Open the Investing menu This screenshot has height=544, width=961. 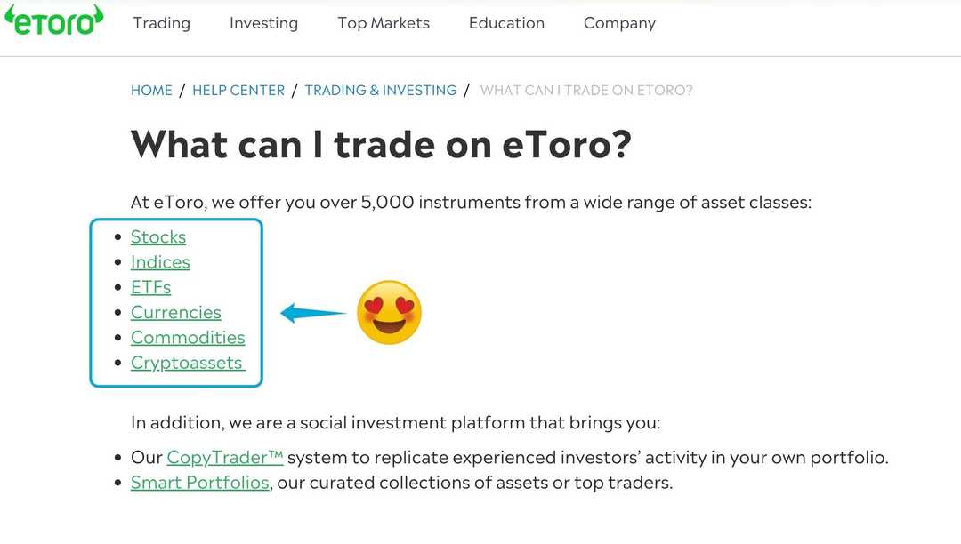click(x=263, y=23)
